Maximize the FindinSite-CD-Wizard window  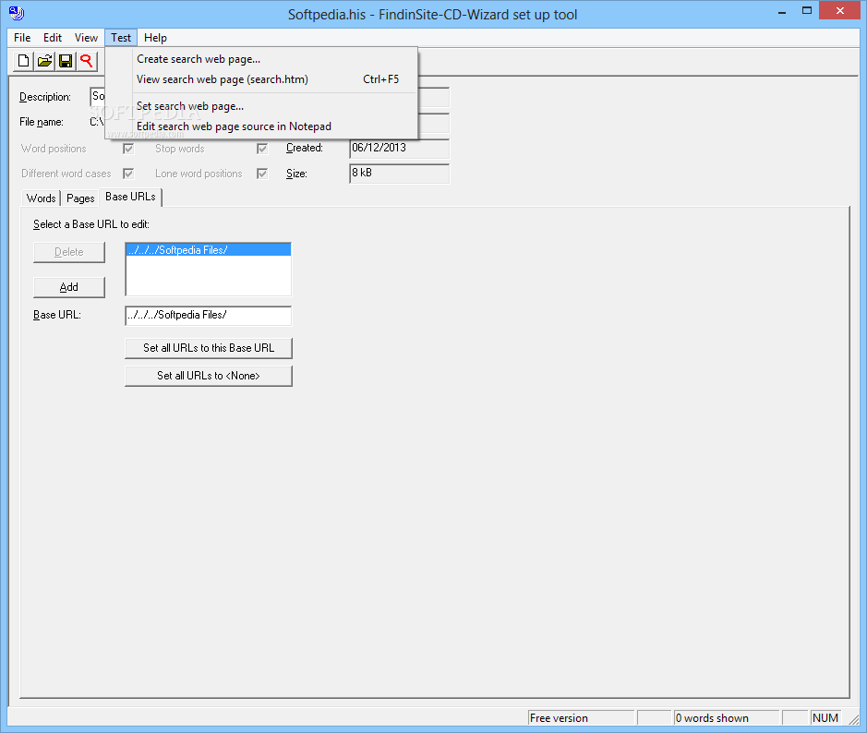coord(807,10)
